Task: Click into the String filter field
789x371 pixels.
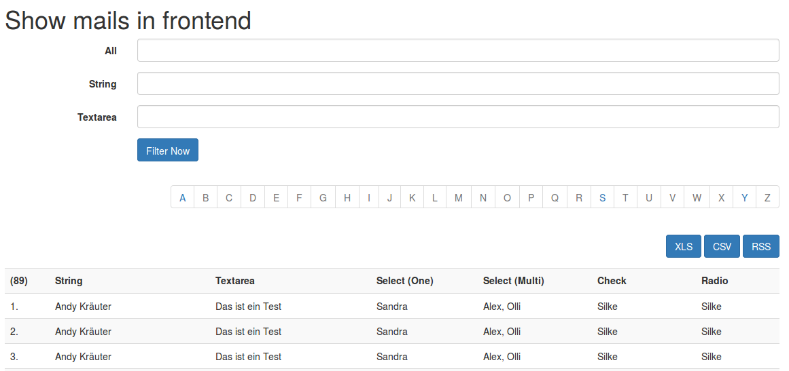Action: tap(457, 83)
